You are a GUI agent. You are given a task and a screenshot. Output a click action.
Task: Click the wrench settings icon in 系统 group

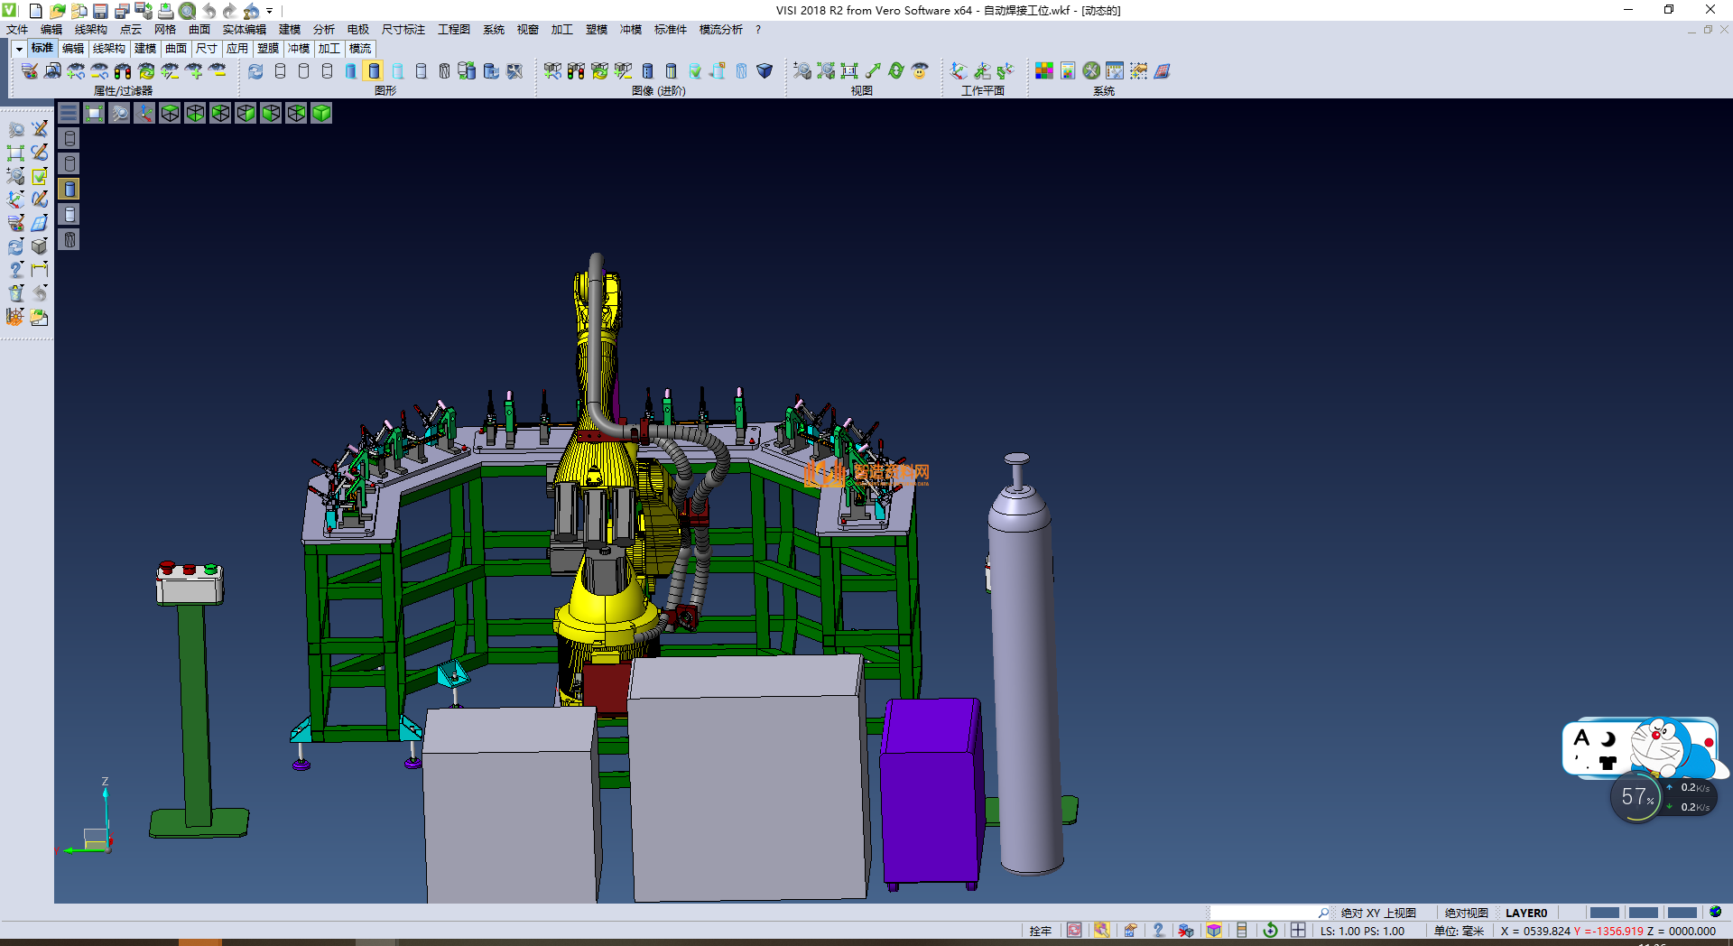coord(1091,71)
